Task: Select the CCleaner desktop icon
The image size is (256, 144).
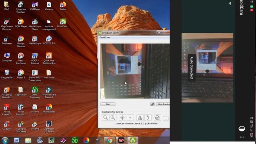Action: (7, 125)
